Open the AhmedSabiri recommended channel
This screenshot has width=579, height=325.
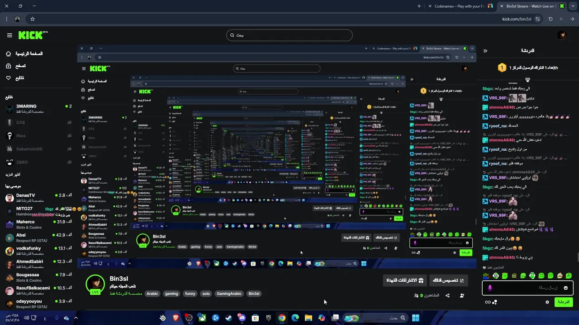(38, 264)
